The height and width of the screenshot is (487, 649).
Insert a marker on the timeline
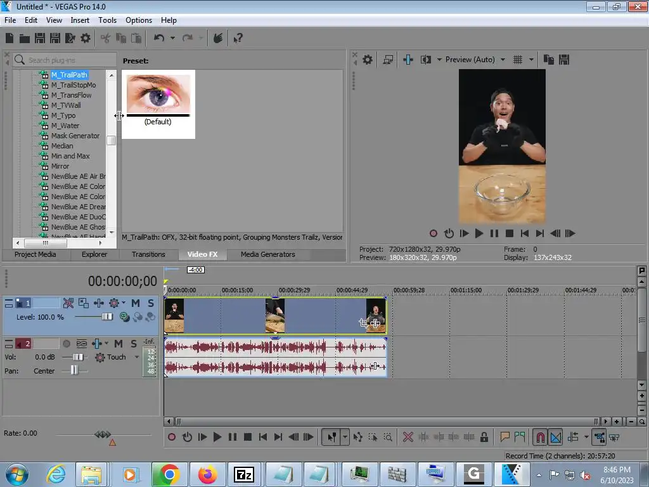coord(504,437)
